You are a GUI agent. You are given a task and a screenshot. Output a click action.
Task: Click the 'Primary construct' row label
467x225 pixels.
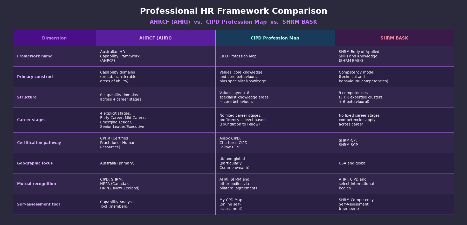[36, 77]
